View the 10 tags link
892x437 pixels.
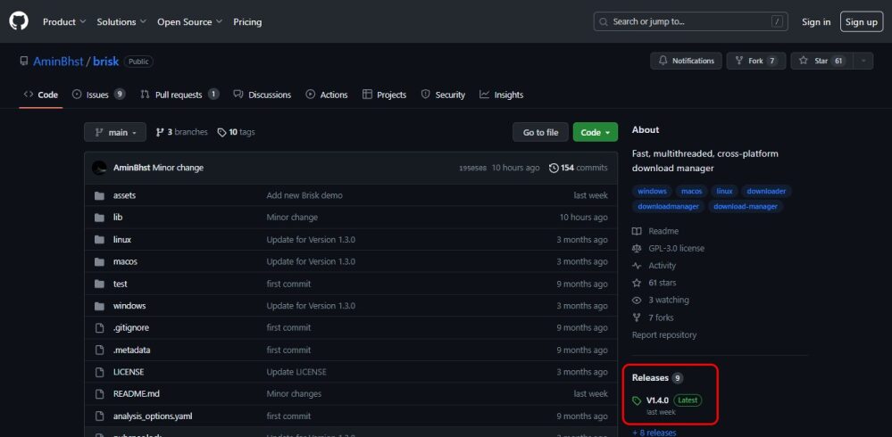coord(236,132)
